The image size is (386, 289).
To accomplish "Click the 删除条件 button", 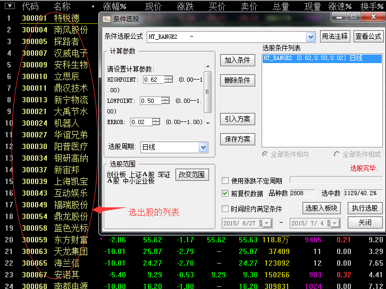I will pos(238,80).
